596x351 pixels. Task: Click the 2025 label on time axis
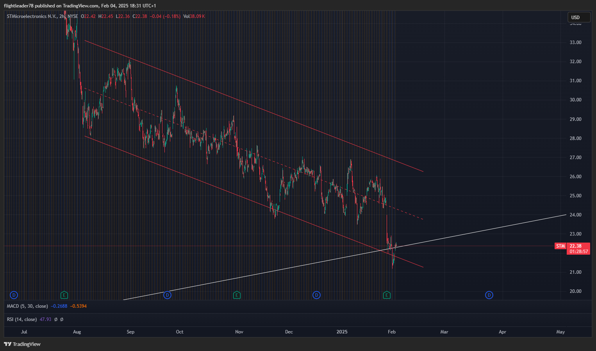[x=342, y=332]
